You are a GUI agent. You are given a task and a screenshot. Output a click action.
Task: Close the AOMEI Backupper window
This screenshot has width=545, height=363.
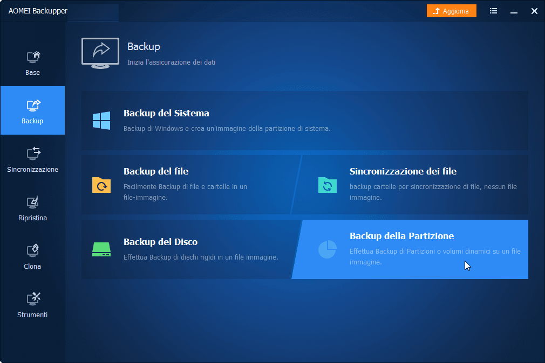[535, 11]
